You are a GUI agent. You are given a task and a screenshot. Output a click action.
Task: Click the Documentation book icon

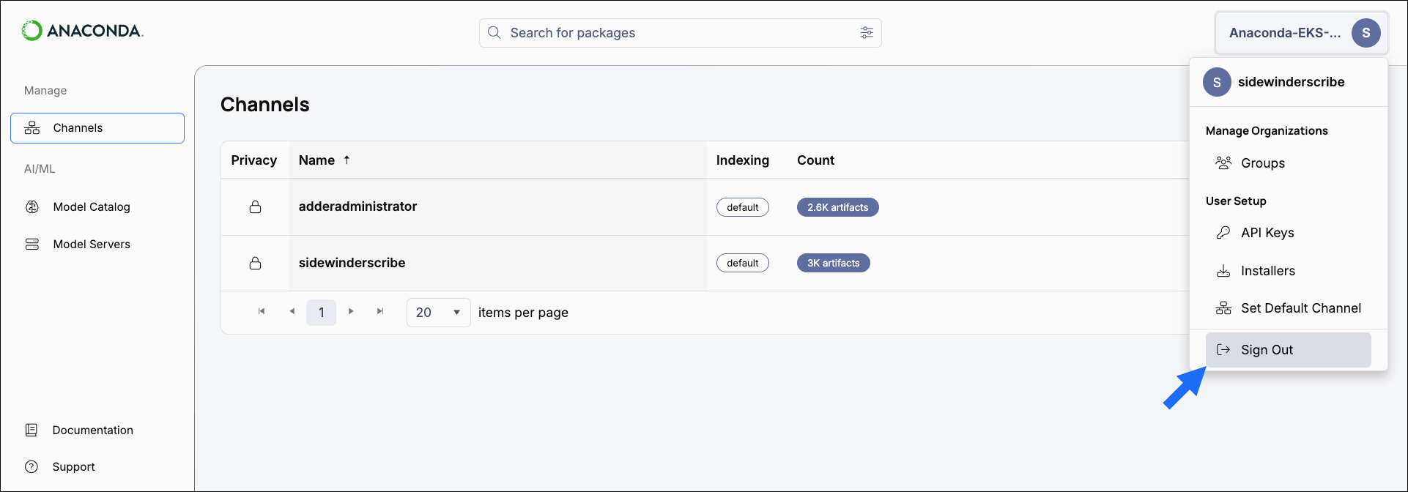coord(32,430)
